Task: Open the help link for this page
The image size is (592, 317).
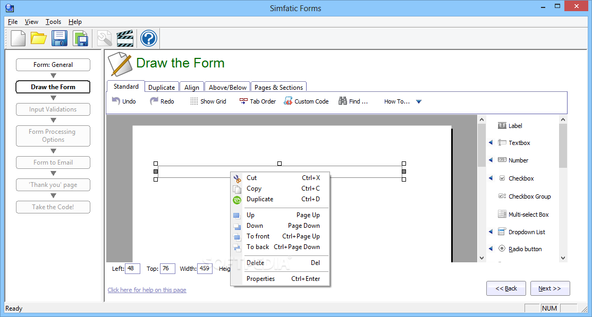Action: click(x=147, y=290)
